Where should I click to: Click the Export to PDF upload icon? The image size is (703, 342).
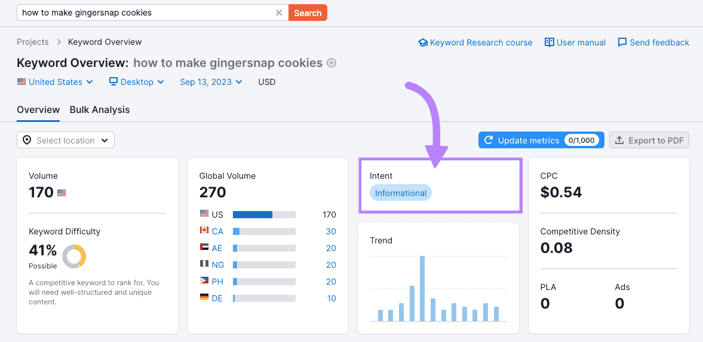(x=619, y=140)
